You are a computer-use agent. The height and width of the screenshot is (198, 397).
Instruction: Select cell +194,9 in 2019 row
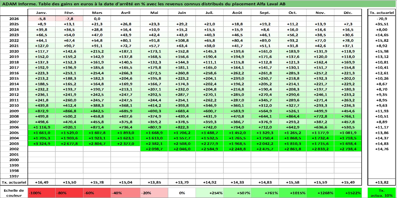(x=237, y=57)
